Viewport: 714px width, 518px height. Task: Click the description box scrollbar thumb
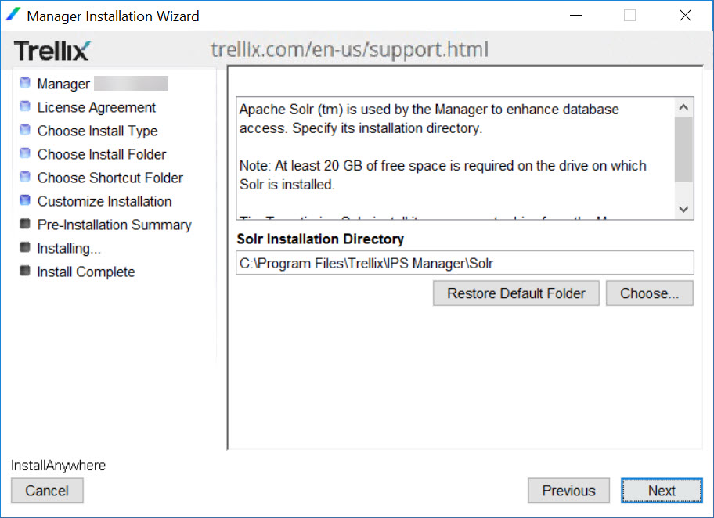[683, 149]
